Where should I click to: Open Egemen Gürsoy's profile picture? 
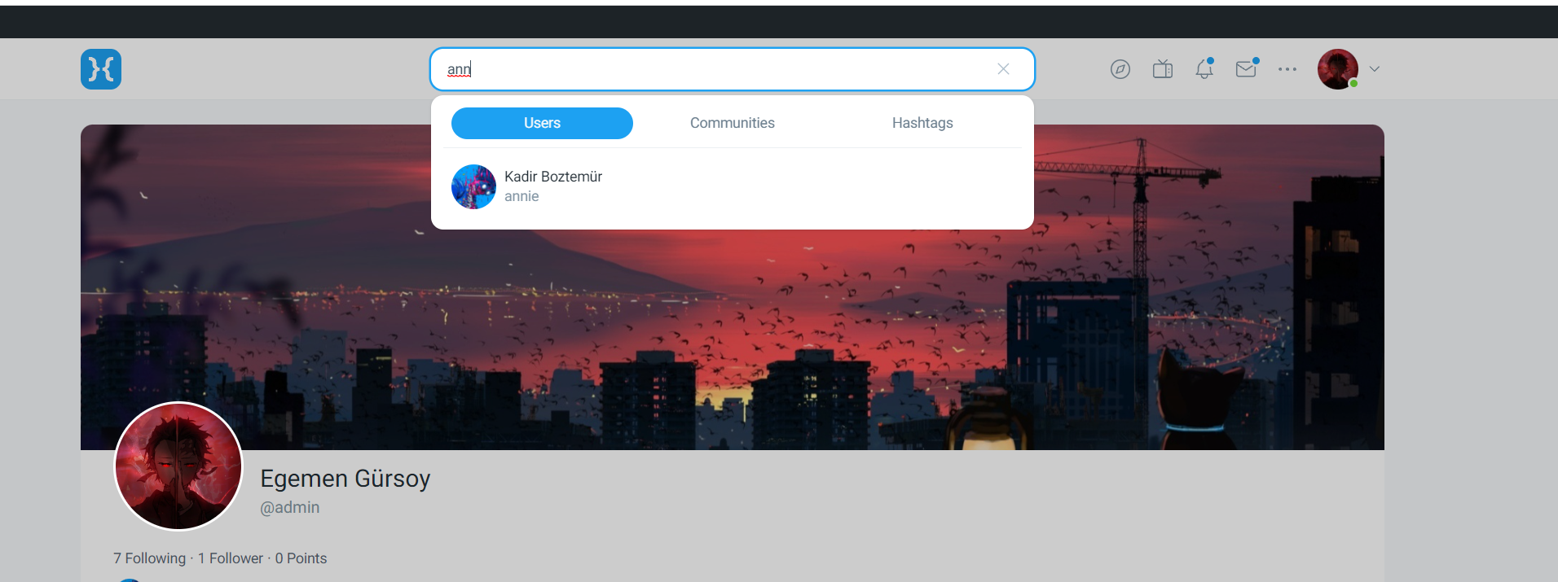(x=178, y=466)
